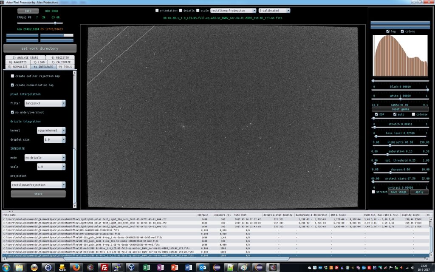Select the highlighted it3-nm.fits file row
This screenshot has width=435, height=272.
coord(216,255)
